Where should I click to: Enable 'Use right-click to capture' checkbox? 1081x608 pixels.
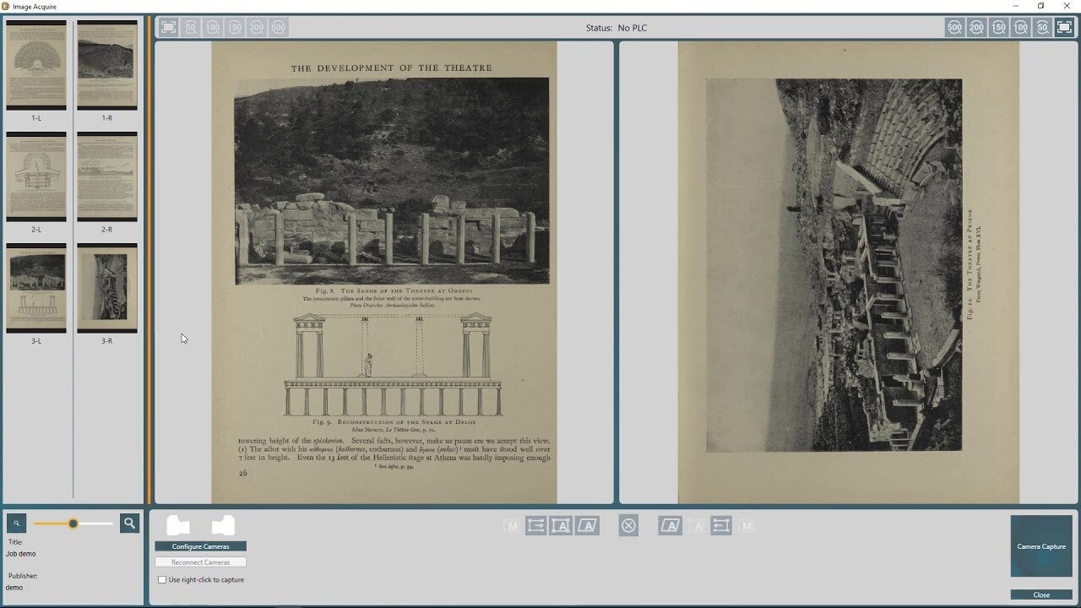162,580
